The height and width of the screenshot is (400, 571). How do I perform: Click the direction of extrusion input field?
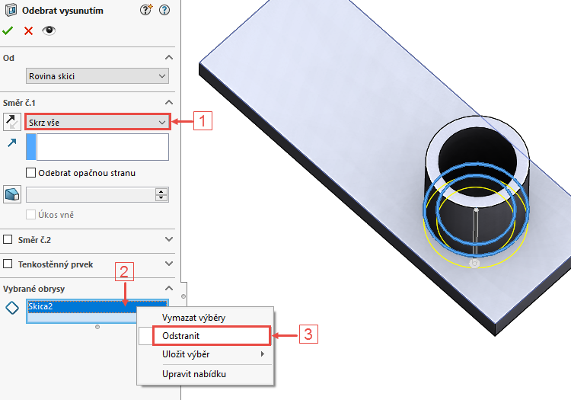102,147
